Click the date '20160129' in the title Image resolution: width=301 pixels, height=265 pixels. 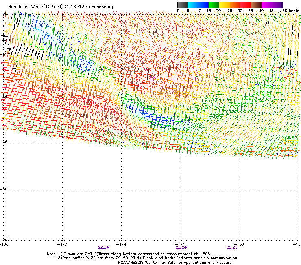pyautogui.click(x=76, y=7)
